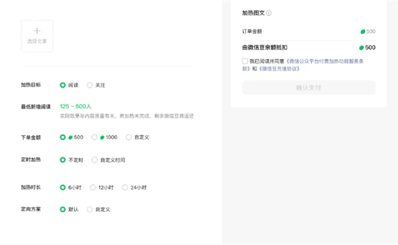
Task: Click the green bean icon next to 订单金额 500
Action: click(x=363, y=31)
